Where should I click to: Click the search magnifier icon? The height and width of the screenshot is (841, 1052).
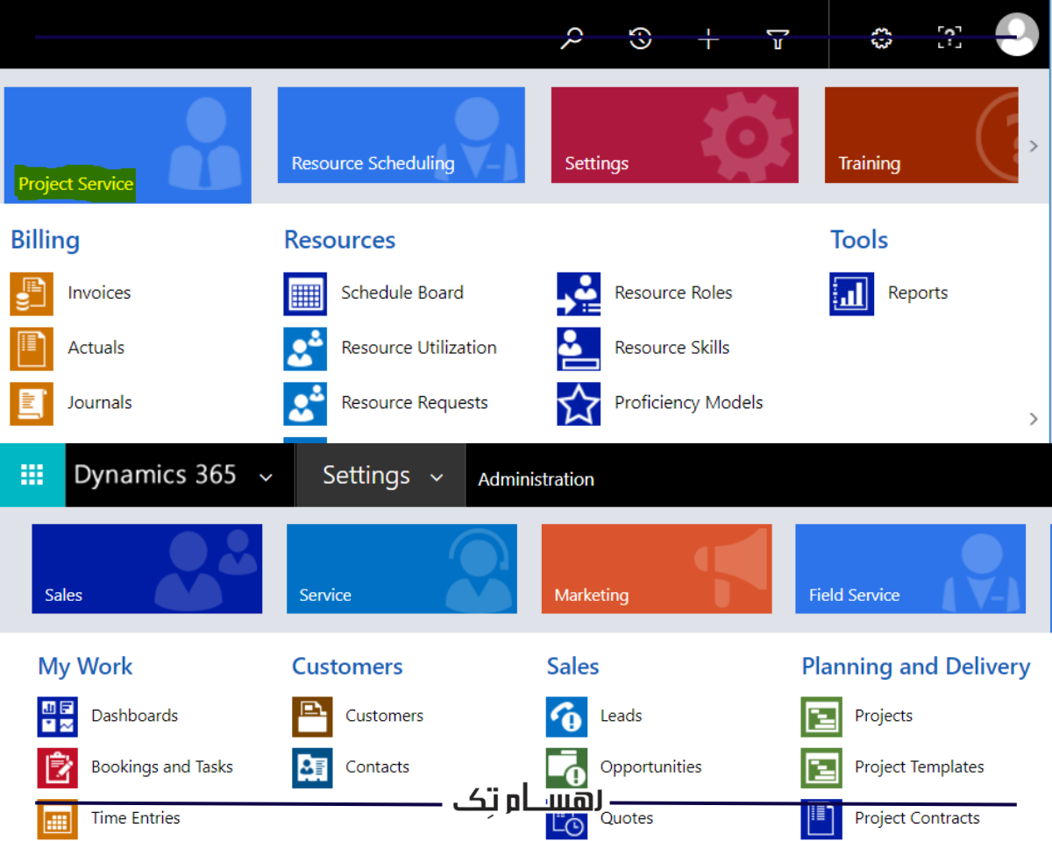click(x=572, y=39)
